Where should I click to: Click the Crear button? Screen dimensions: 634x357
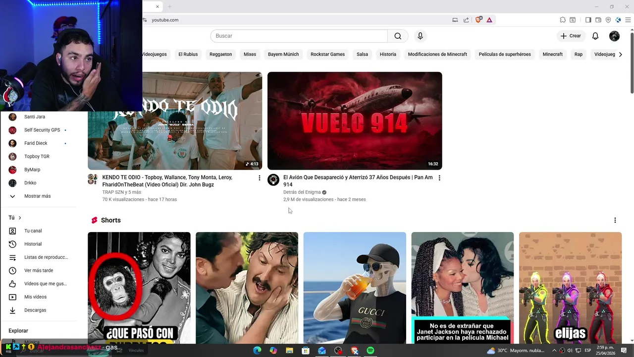coord(571,36)
